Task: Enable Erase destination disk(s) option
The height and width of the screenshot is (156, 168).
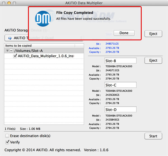Action: pos(7,136)
